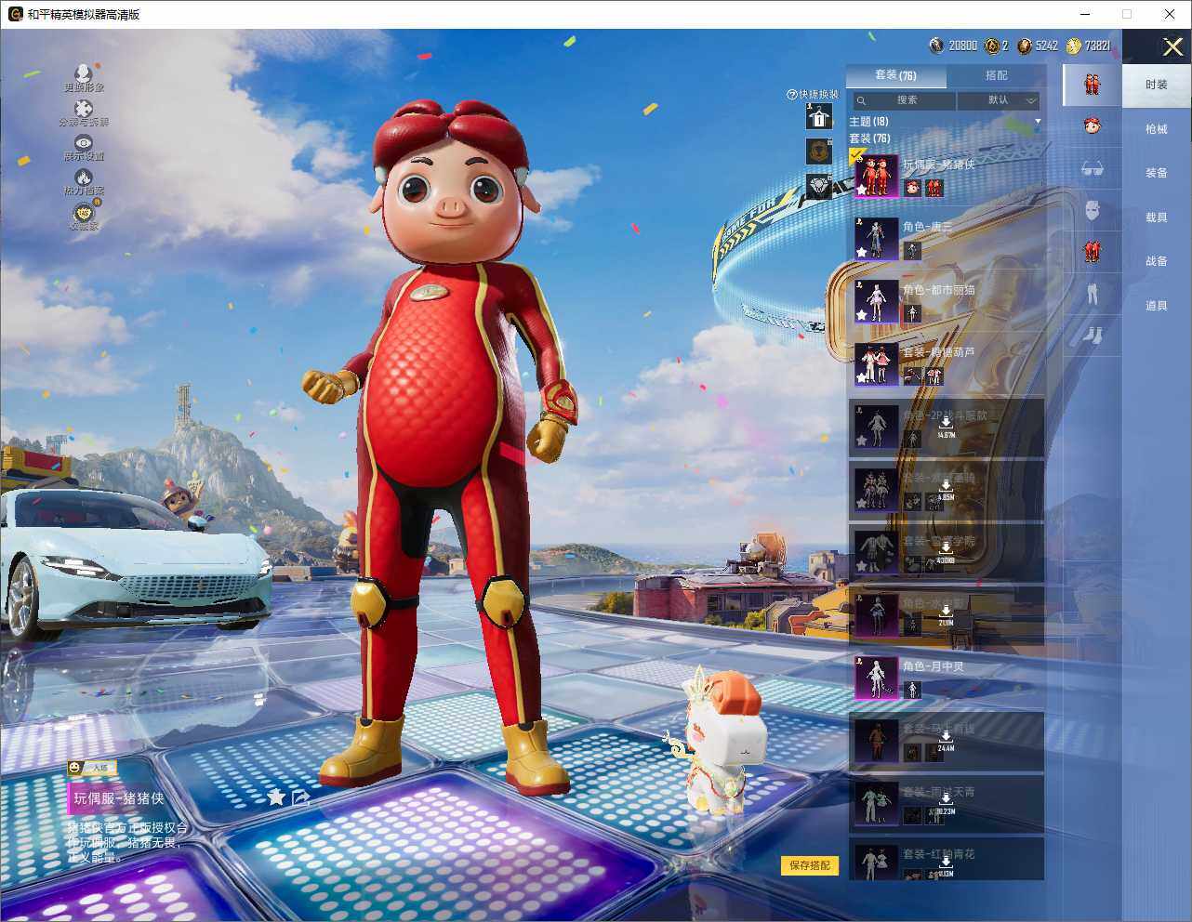Open the 分解与拆解 icon
Screen dimensions: 1192x922
pyautogui.click(x=84, y=109)
